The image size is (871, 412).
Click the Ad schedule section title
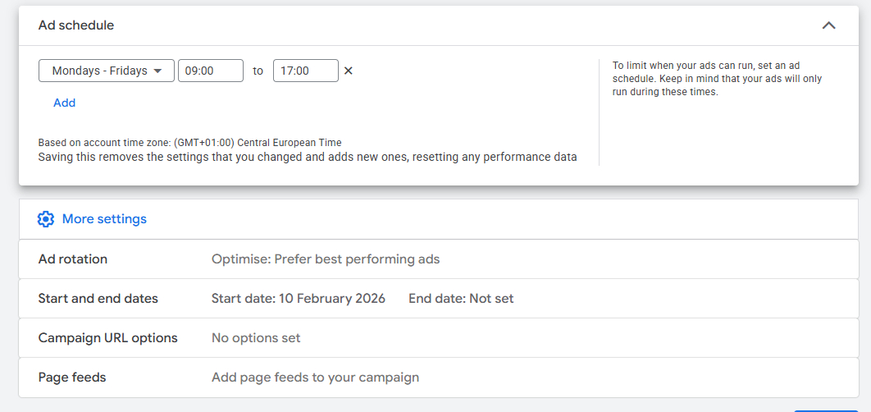tap(76, 25)
